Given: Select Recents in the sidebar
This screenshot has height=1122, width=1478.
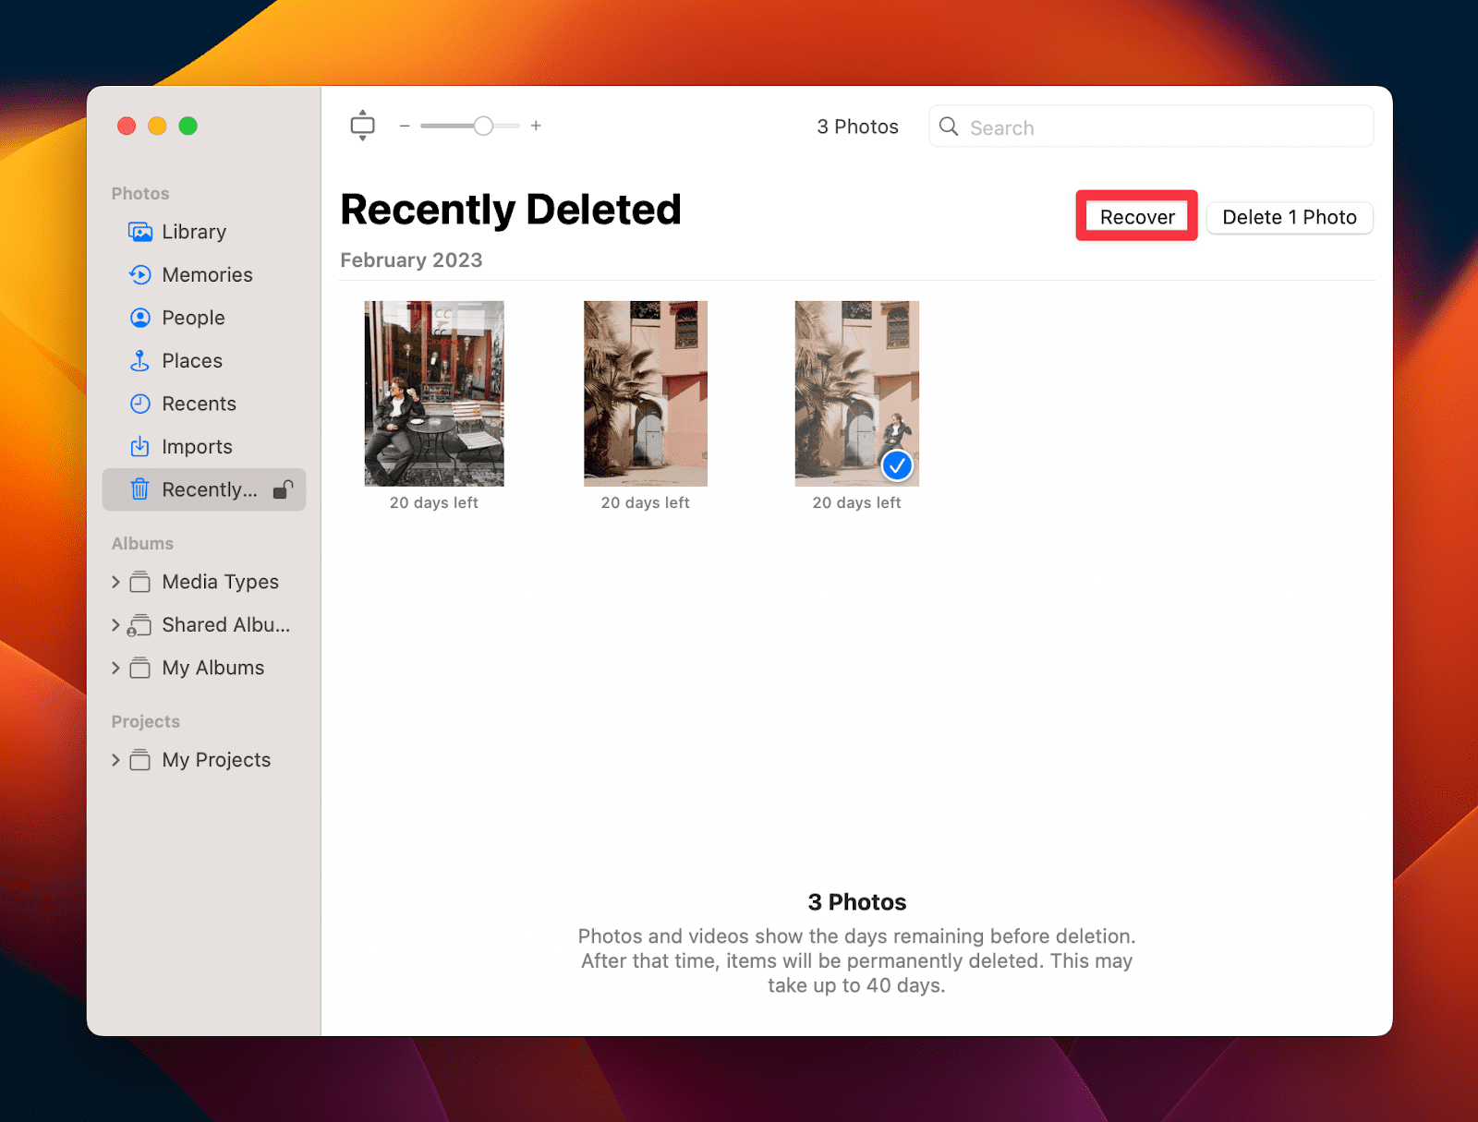Looking at the screenshot, I should click(x=204, y=404).
